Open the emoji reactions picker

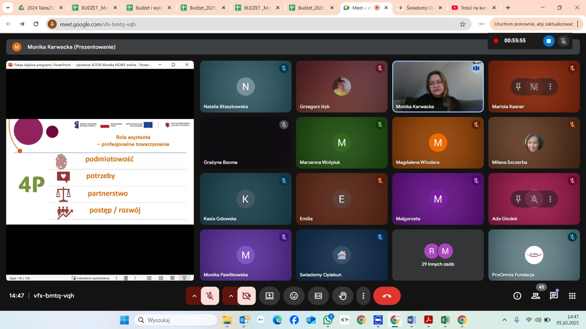pos(294,296)
